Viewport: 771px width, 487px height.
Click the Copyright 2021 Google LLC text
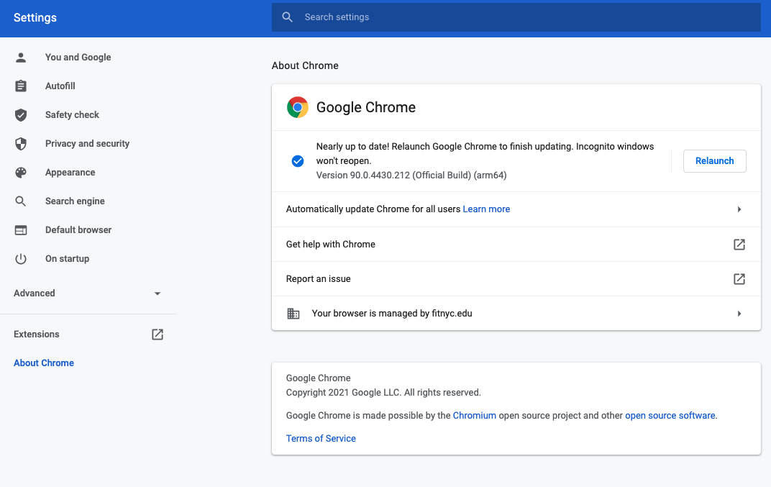point(383,393)
